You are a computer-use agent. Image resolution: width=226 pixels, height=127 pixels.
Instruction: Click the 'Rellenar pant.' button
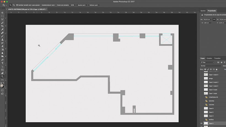click(x=94, y=5)
